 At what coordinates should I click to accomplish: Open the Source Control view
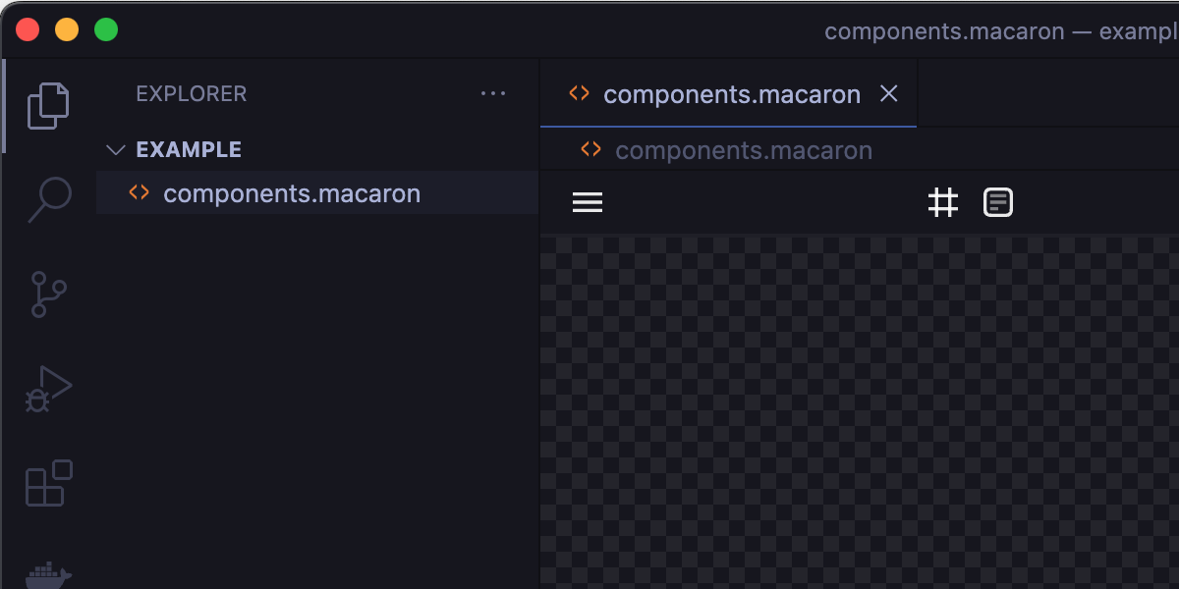(47, 294)
